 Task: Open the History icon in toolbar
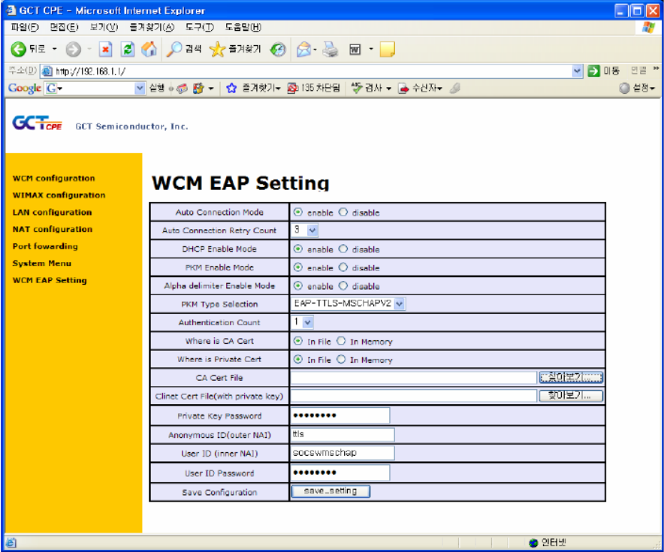(x=278, y=50)
